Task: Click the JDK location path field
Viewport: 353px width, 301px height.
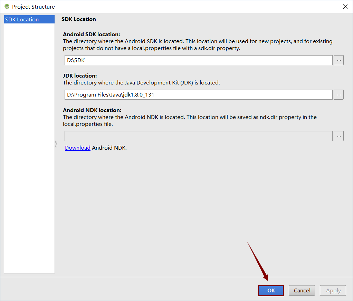Action: [198, 94]
